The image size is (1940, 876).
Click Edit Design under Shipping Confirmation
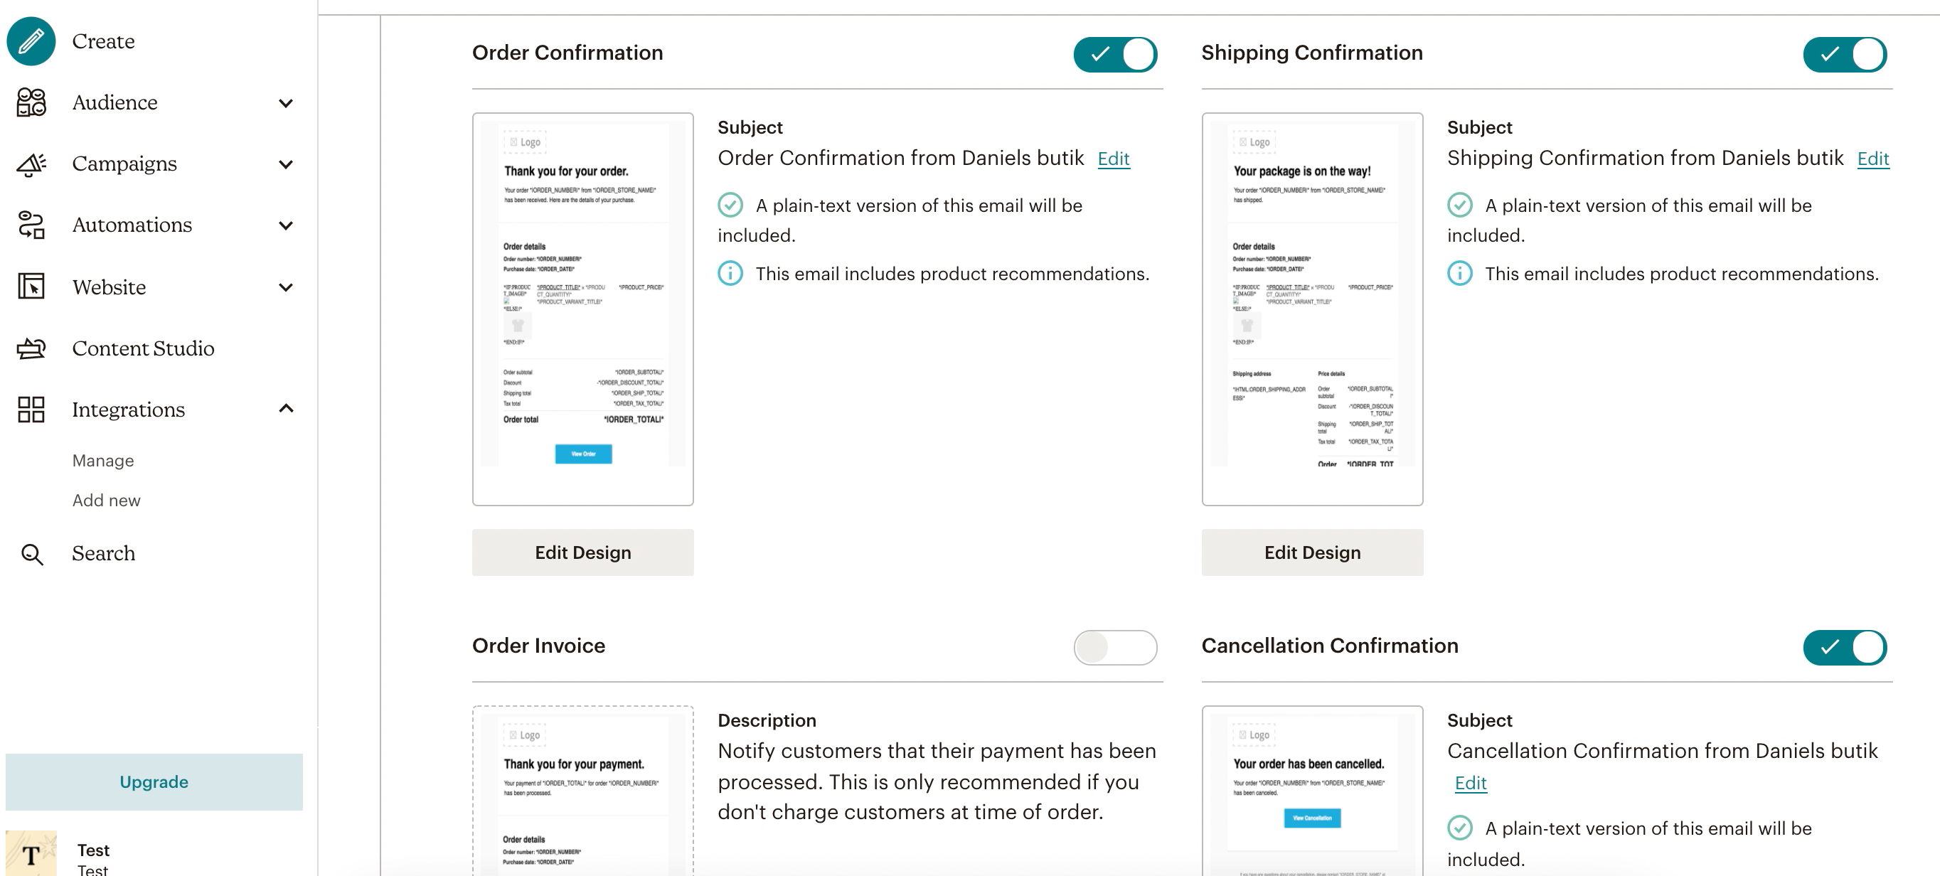pyautogui.click(x=1311, y=552)
